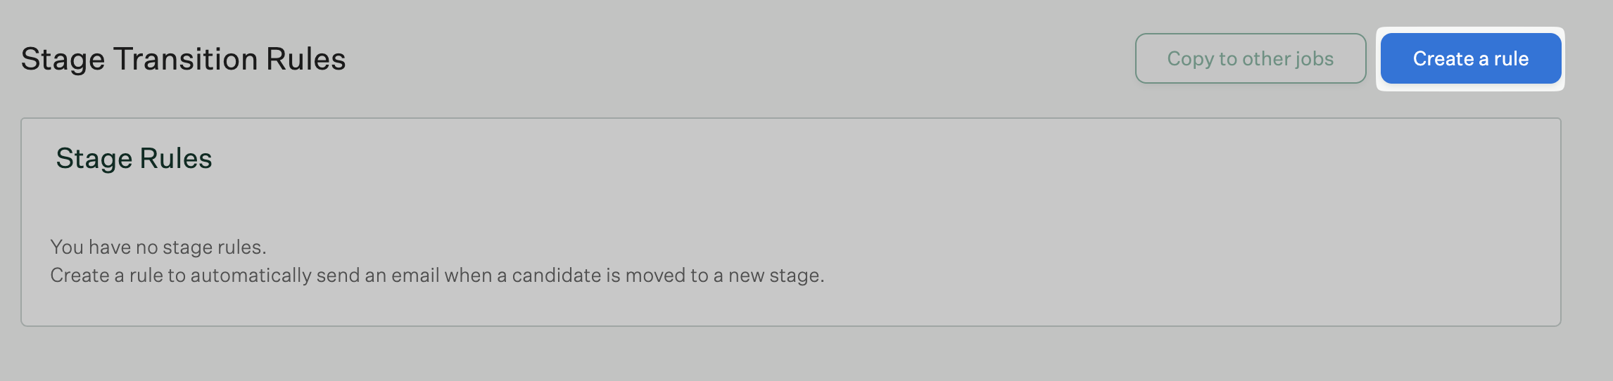Click the "You have no stage rules." message
This screenshot has width=1613, height=381.
(x=158, y=247)
